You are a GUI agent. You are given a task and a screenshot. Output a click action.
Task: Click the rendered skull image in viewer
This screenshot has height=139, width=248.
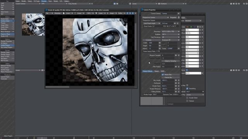[95, 50]
